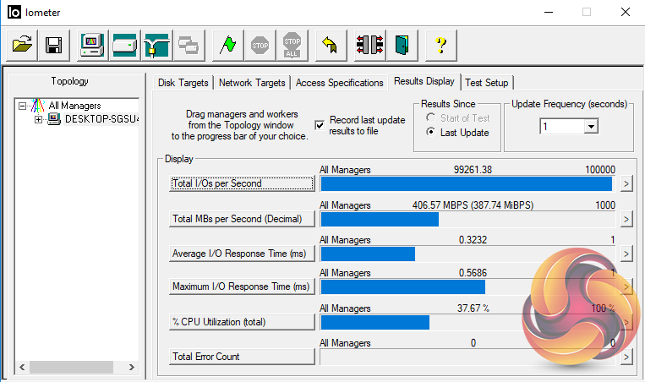Click the Reset workers arrow icon
This screenshot has width=645, height=382.
point(331,45)
